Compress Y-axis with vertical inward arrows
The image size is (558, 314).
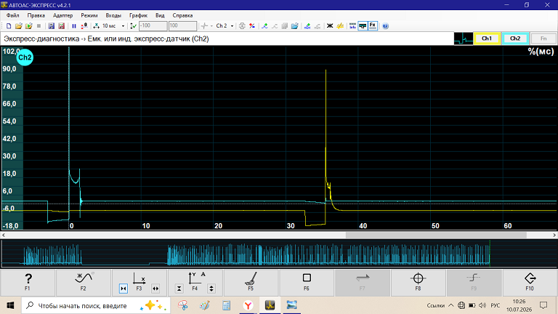(x=179, y=289)
